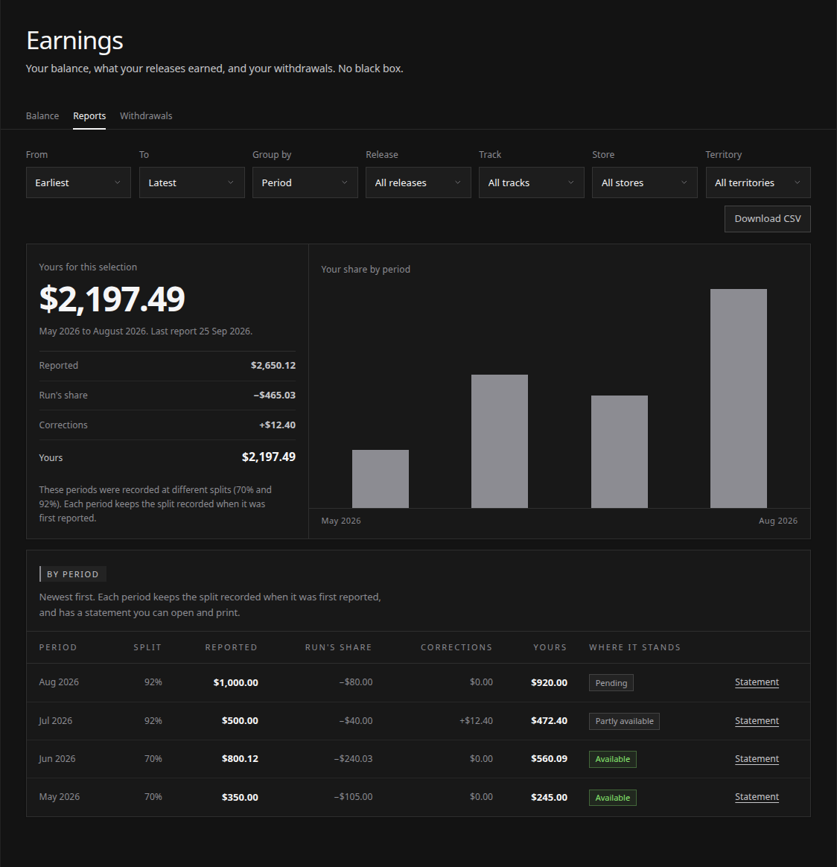Click the BY PERIOD section heading
This screenshot has width=837, height=867.
(x=72, y=574)
